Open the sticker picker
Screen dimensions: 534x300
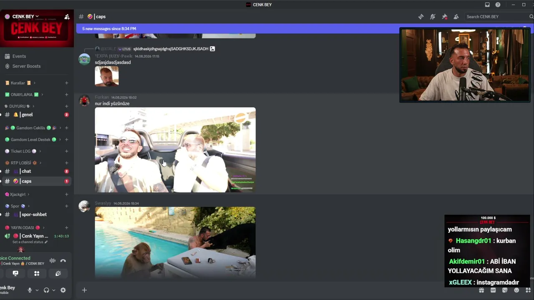click(505, 290)
